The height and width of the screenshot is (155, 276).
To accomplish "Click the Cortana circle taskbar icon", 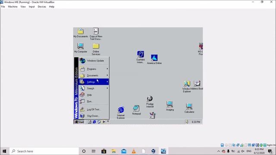I will pyautogui.click(x=84, y=151).
